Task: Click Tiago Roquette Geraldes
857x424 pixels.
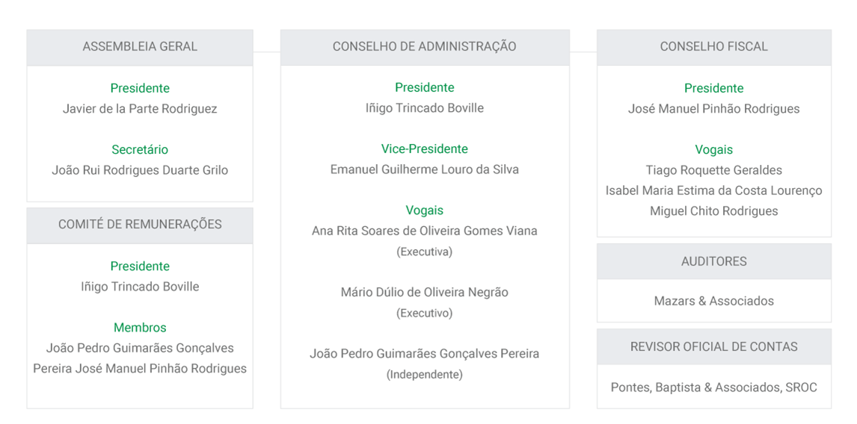Action: (714, 170)
